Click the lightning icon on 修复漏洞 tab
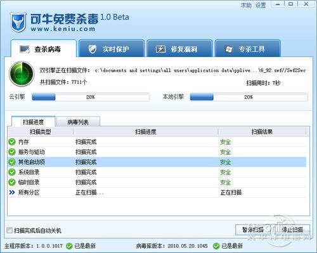This screenshot has height=253, width=317. pyautogui.click(x=160, y=49)
